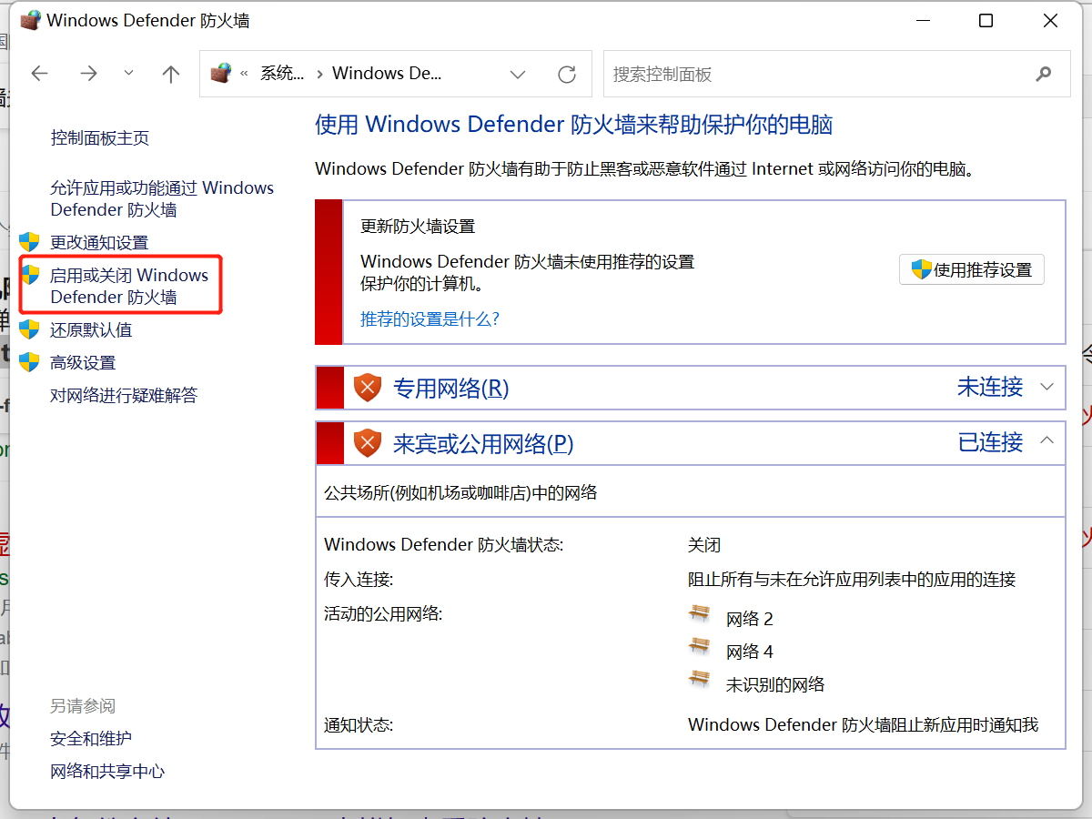Click the 使用推荐设置 button

[972, 269]
